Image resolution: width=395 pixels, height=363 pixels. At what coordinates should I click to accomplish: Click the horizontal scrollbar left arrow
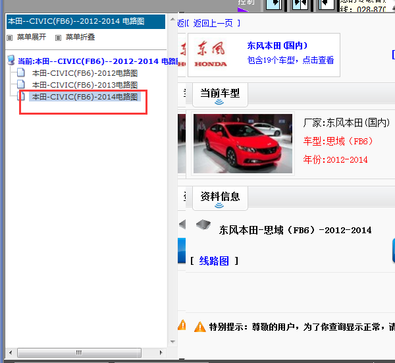tap(11, 352)
